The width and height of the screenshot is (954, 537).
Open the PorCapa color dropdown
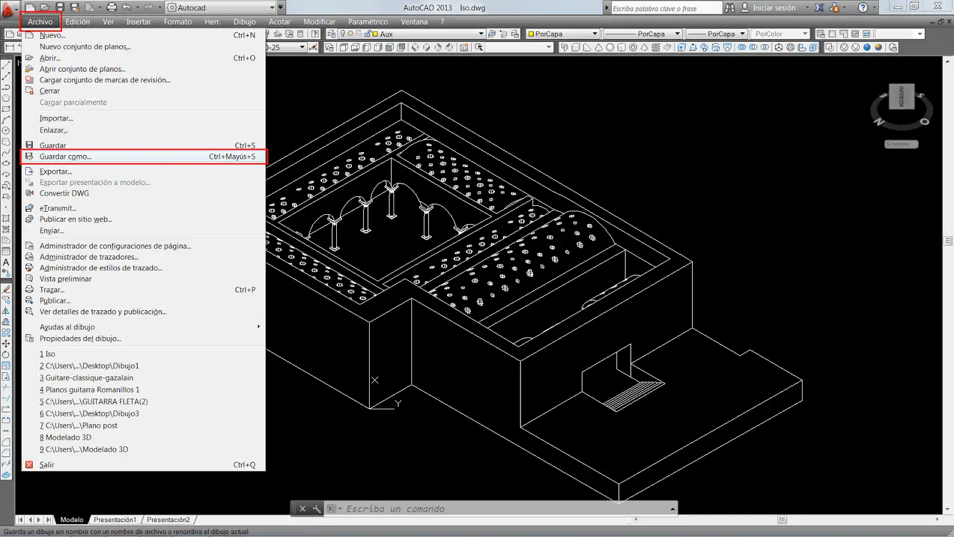pos(595,34)
